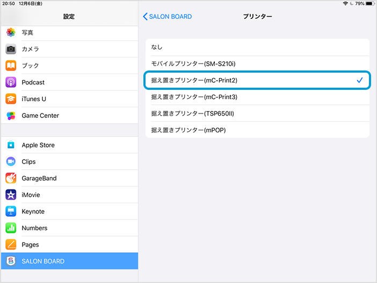Image resolution: width=377 pixels, height=283 pixels.
Task: Tap the battery status icon
Action: 370,3
